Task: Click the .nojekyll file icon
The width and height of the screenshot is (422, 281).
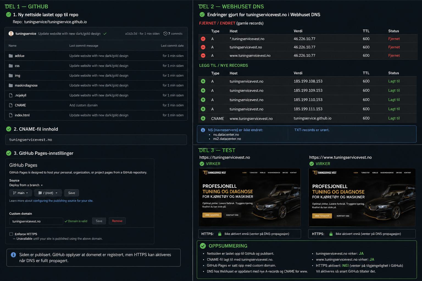Action: coord(11,95)
